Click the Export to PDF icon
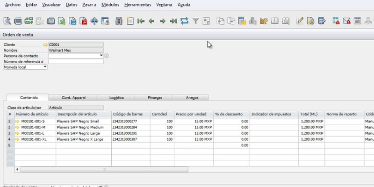Viewport: 374px width, 187px height. (x=84, y=21)
